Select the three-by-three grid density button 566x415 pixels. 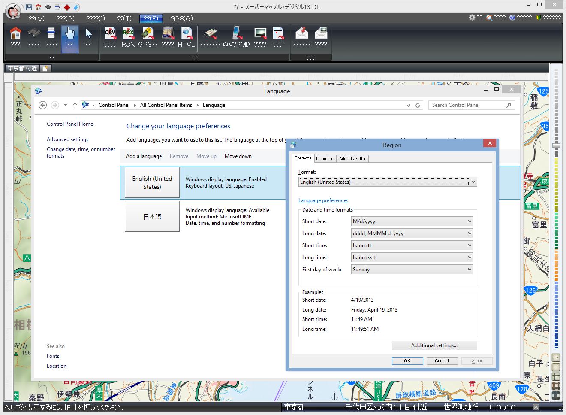[556, 376]
